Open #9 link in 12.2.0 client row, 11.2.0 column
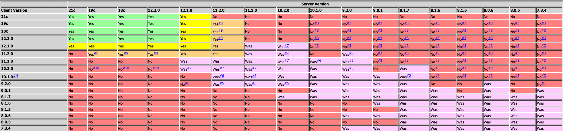Image resolution: width=563 pixels, height=132 pixels. (x=220, y=38)
